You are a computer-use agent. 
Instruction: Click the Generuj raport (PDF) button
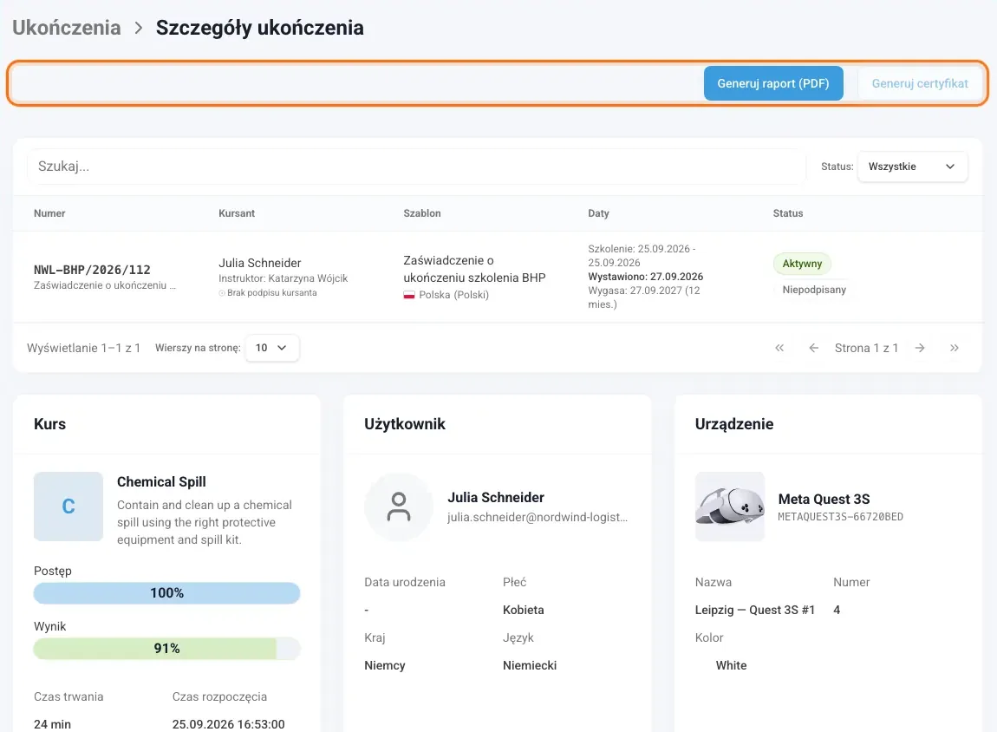pyautogui.click(x=773, y=83)
